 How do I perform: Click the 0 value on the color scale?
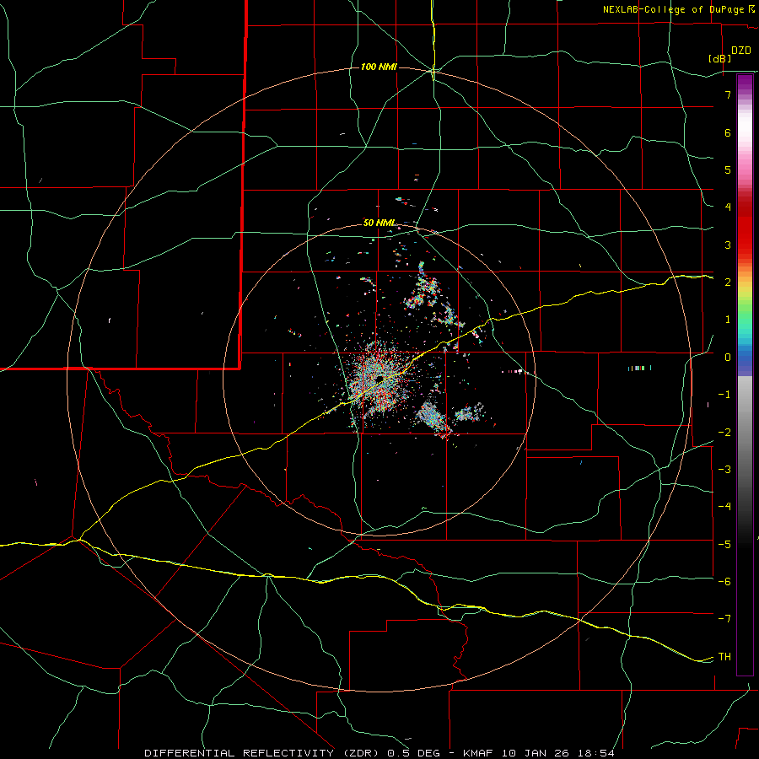(x=728, y=358)
